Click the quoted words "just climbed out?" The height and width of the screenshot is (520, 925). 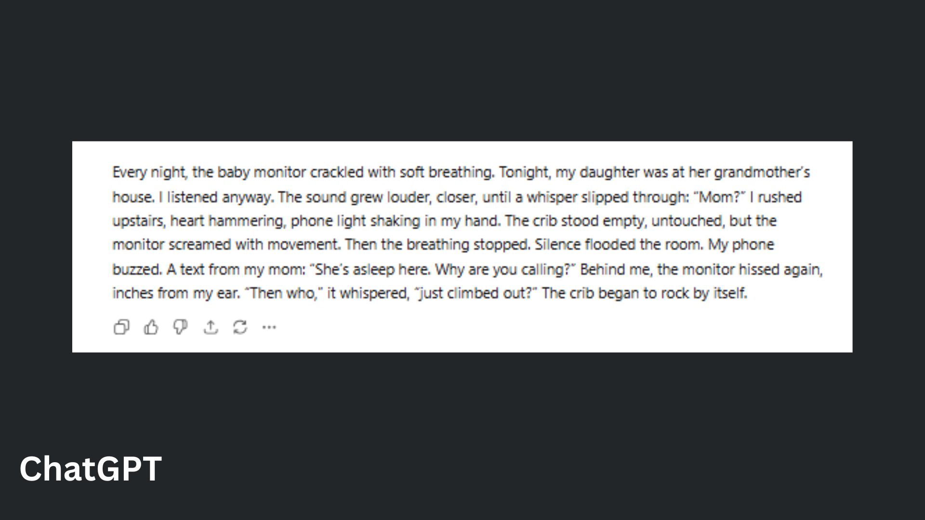tap(476, 293)
